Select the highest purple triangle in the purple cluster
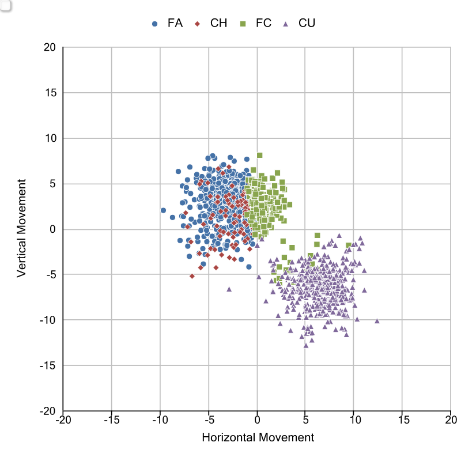The image size is (461, 461). click(x=339, y=235)
